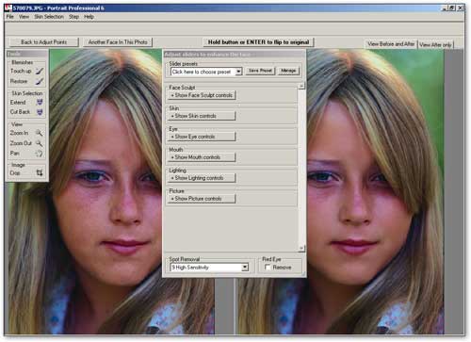Activate the Pan hand tool
The image size is (471, 342).
(x=26, y=154)
